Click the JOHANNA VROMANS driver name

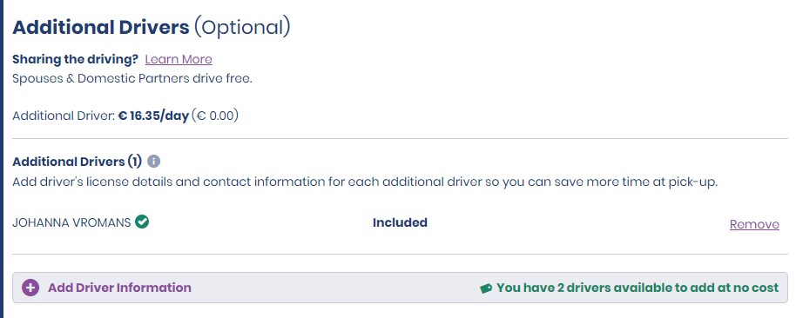(x=71, y=222)
